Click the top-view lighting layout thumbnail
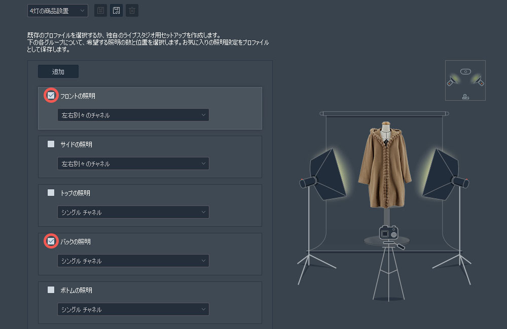507x329 pixels. pos(465,80)
